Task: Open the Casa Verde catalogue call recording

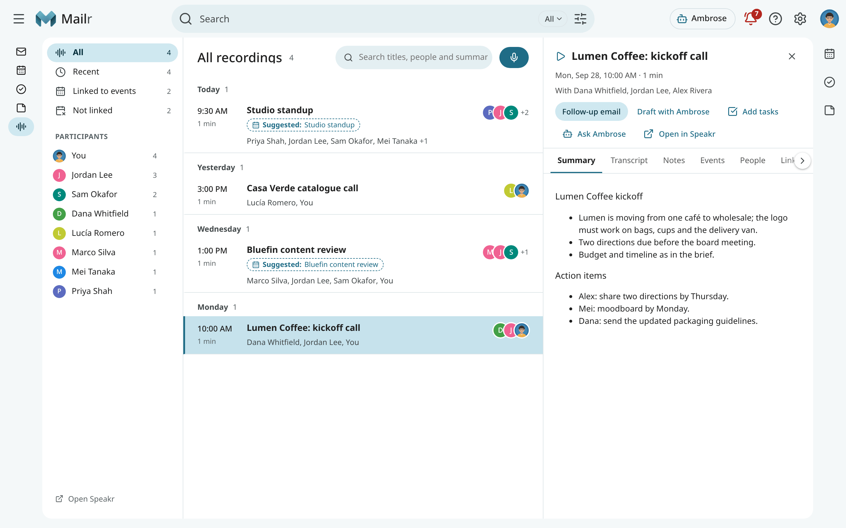Action: pos(363,195)
